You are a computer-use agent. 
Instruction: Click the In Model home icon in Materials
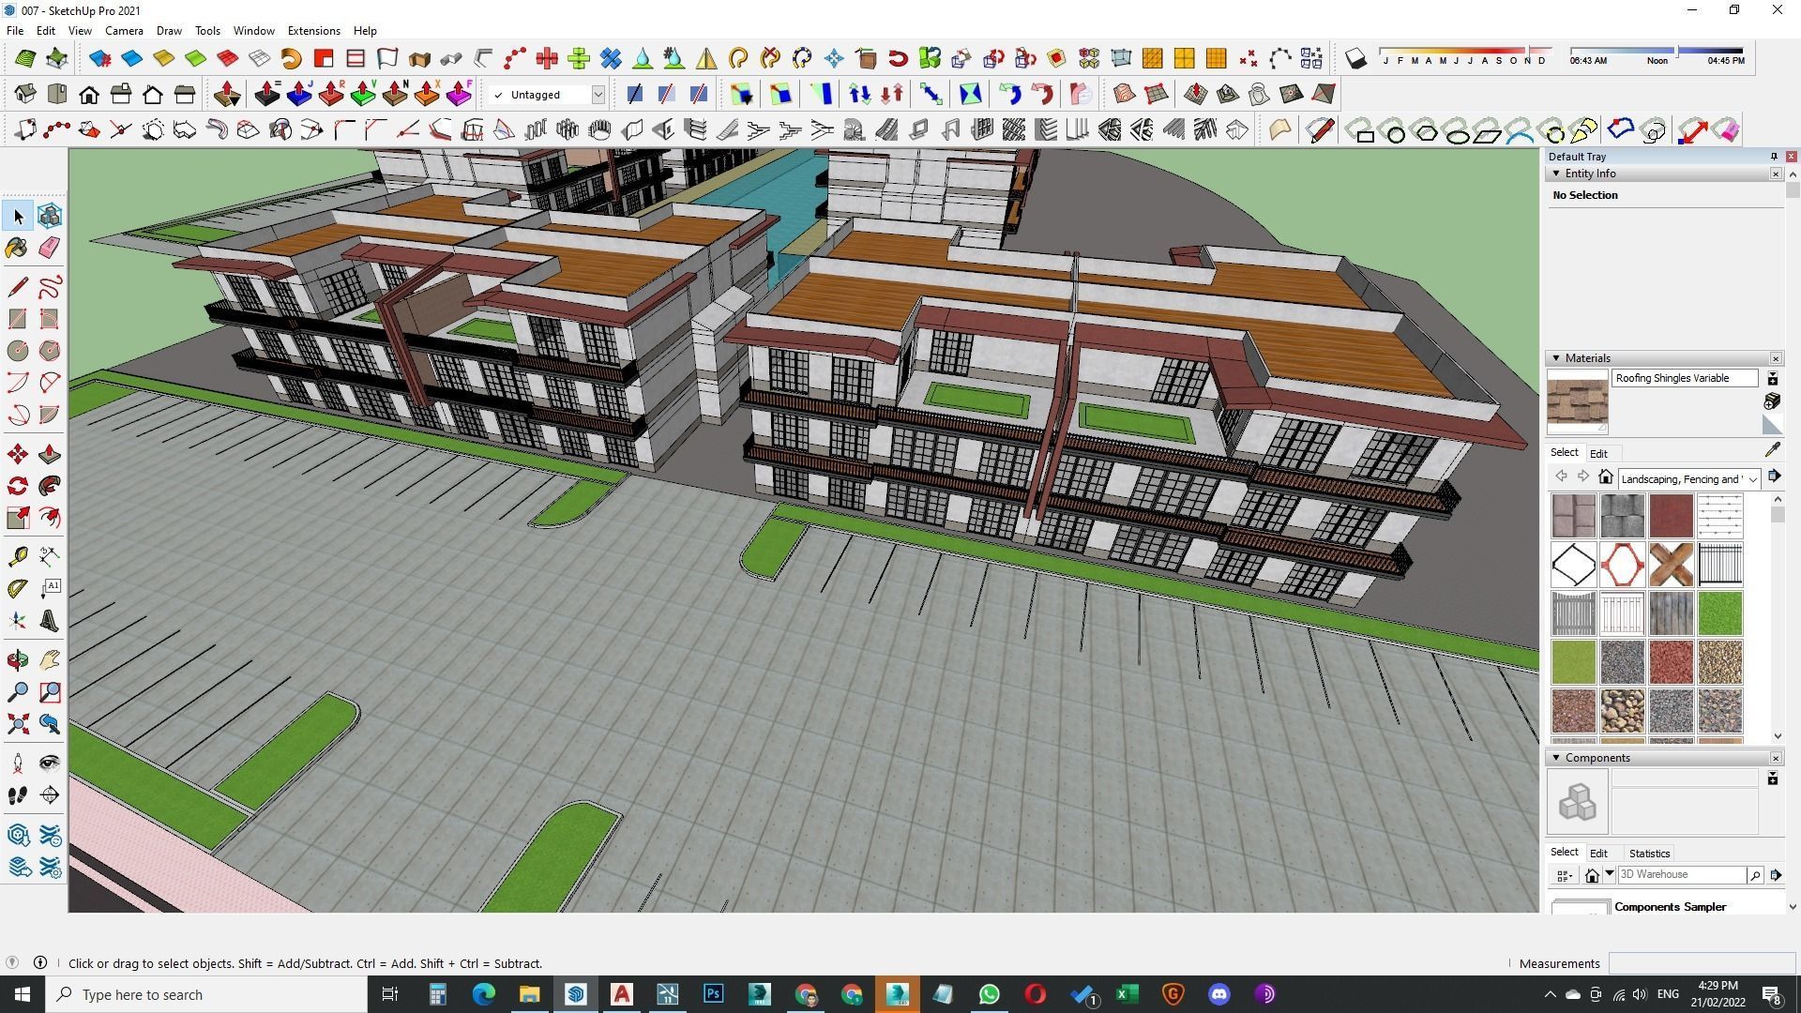(1606, 477)
